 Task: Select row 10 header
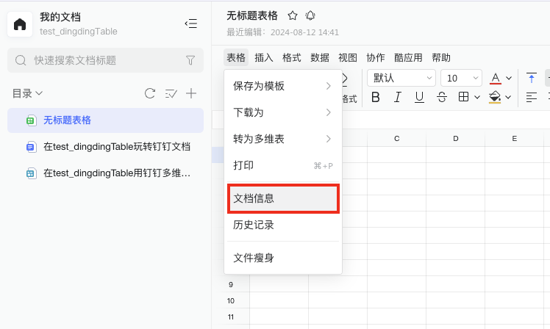click(230, 300)
